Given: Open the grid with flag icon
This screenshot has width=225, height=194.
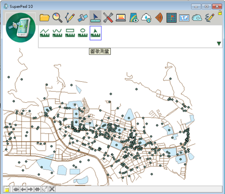Looking at the screenshot, I should (171, 18).
